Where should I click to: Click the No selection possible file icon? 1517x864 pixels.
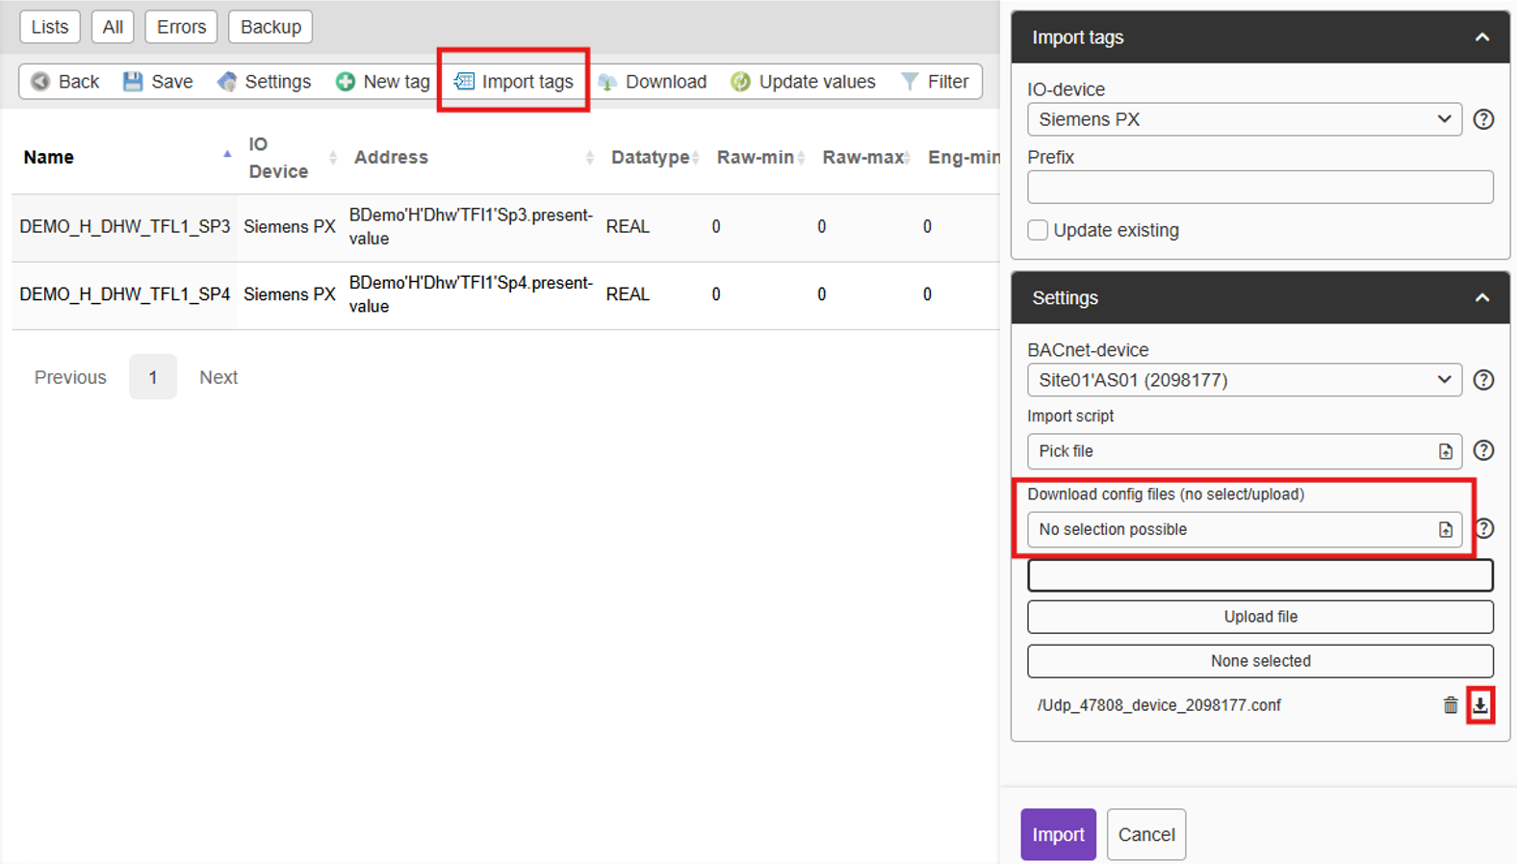coord(1445,529)
